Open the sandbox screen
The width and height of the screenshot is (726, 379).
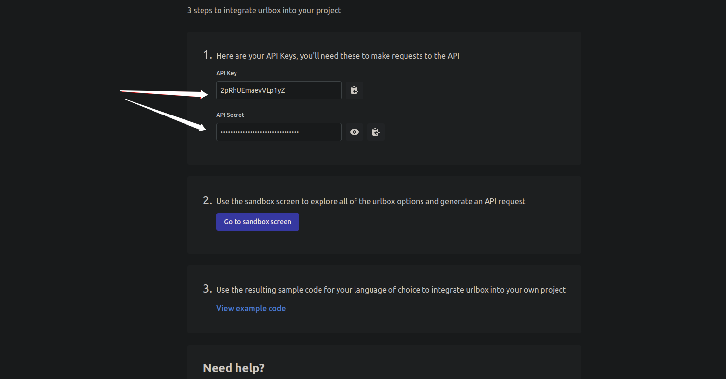(x=257, y=222)
